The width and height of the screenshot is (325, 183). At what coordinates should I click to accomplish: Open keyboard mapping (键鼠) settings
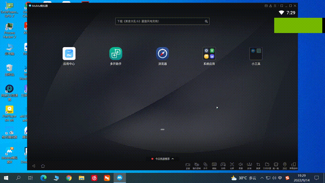tap(214, 166)
